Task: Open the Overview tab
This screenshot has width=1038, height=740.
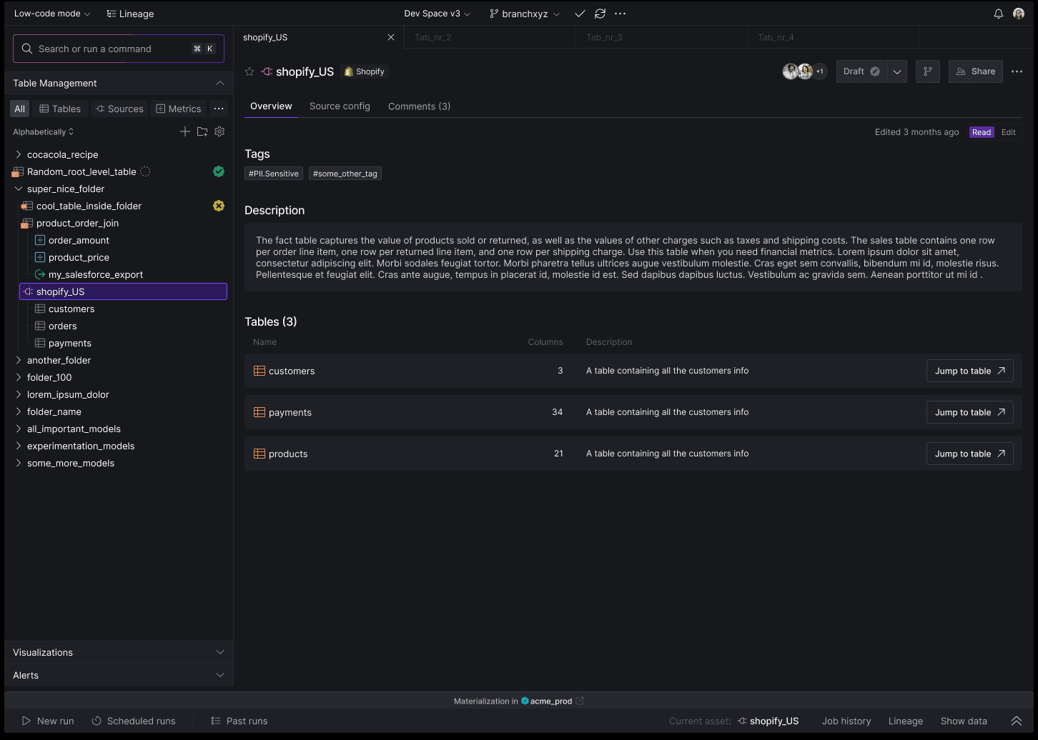Action: click(271, 106)
